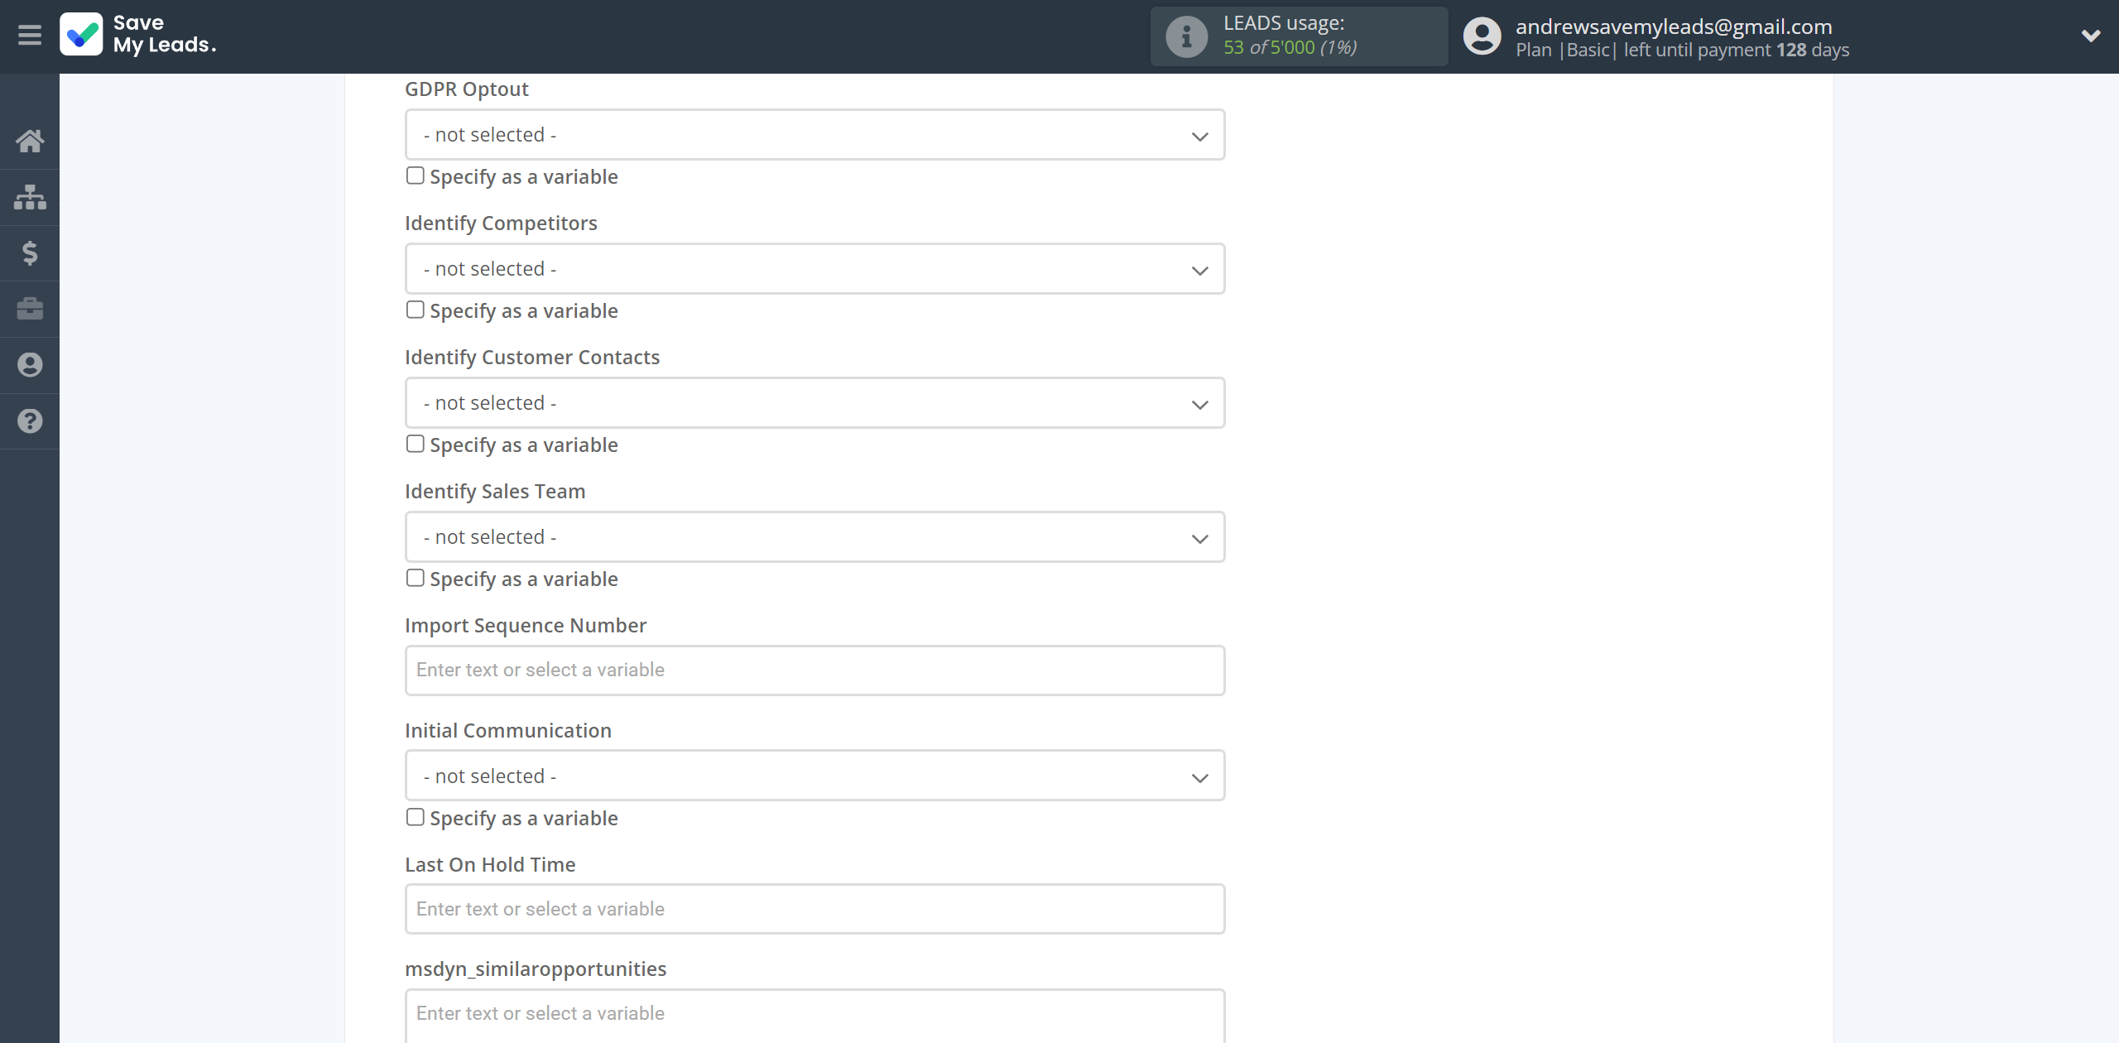The height and width of the screenshot is (1043, 2119).
Task: Click the account avatar icon
Action: [x=1482, y=36]
